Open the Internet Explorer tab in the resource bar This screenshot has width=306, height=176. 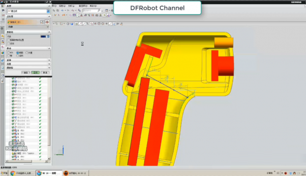click(x=3, y=61)
